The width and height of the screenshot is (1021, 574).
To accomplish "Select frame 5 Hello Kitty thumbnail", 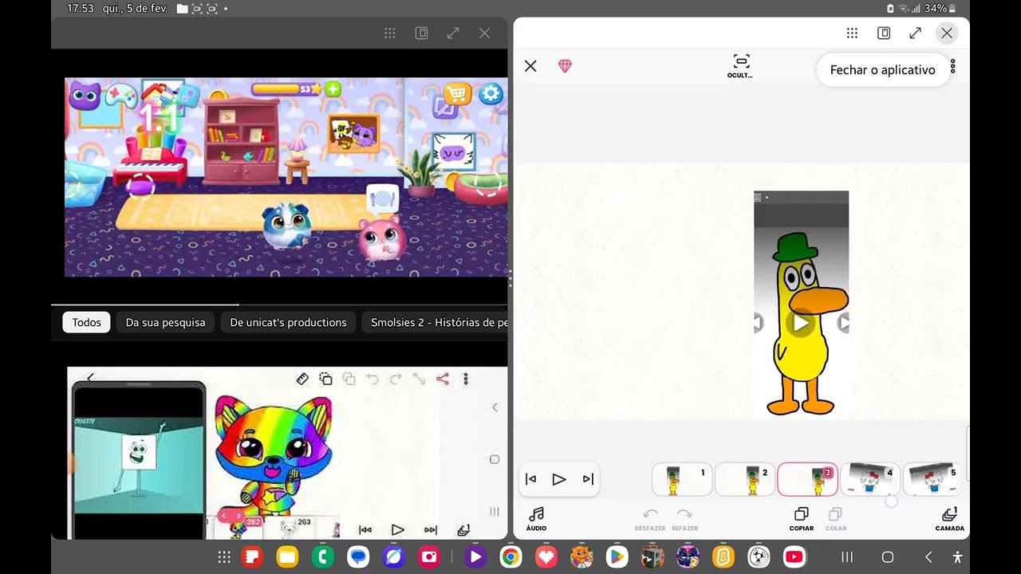I will [932, 479].
